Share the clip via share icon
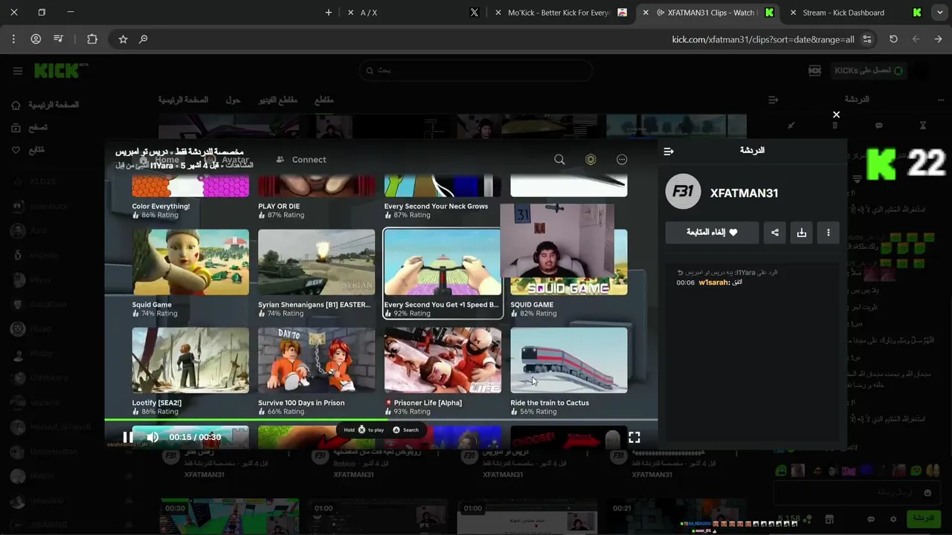Screen dimensions: 952x535 coord(775,233)
